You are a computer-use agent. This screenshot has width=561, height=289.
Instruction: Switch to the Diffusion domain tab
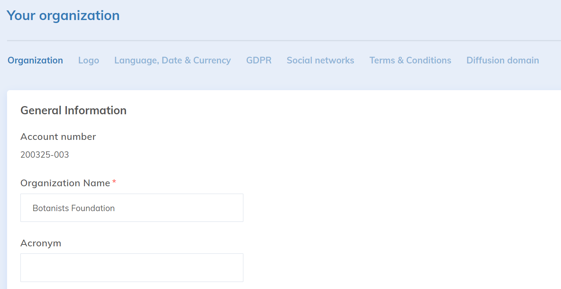(502, 60)
